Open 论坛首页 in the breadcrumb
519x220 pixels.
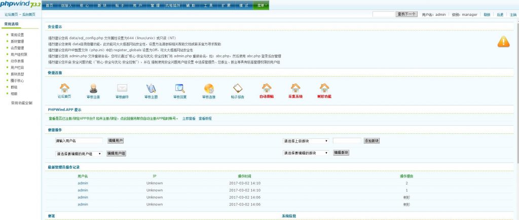11,15
